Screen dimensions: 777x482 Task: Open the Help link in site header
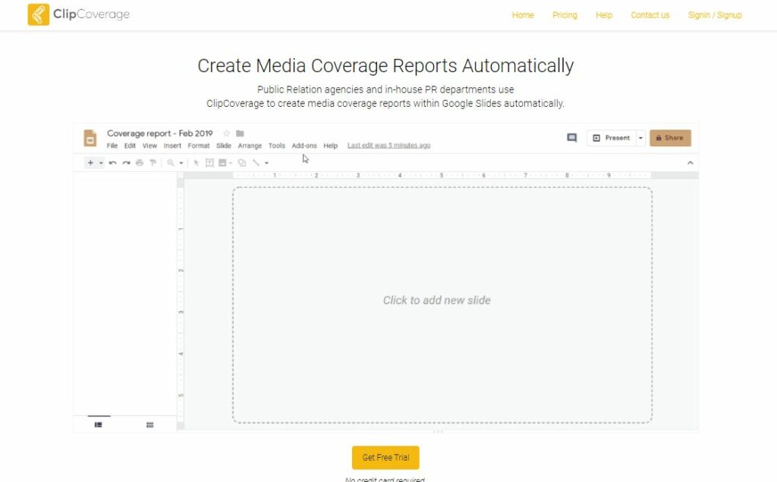point(604,15)
